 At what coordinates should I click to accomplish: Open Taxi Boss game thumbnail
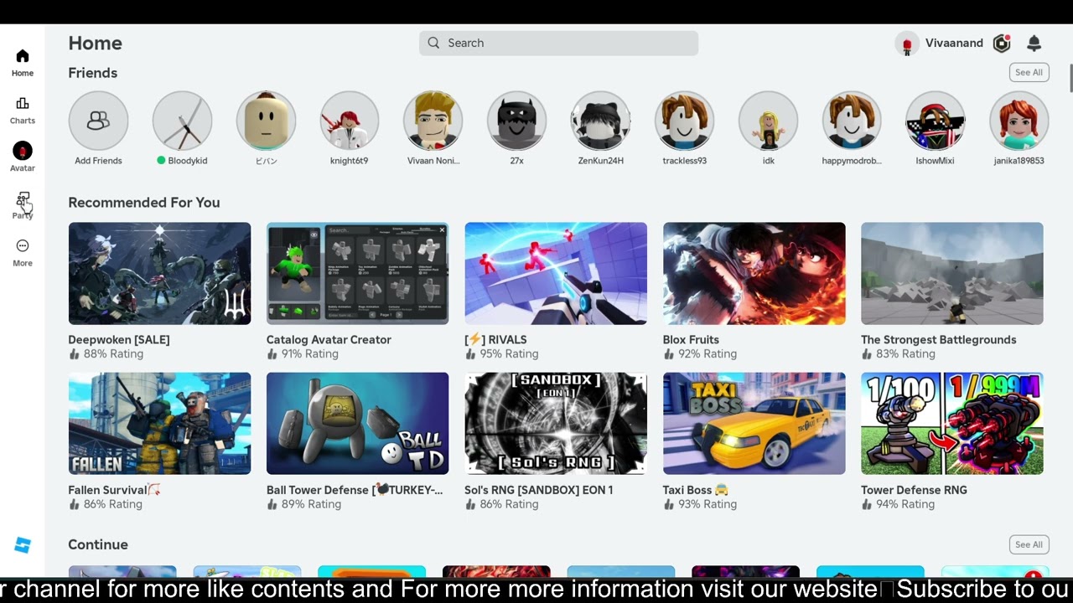754,424
